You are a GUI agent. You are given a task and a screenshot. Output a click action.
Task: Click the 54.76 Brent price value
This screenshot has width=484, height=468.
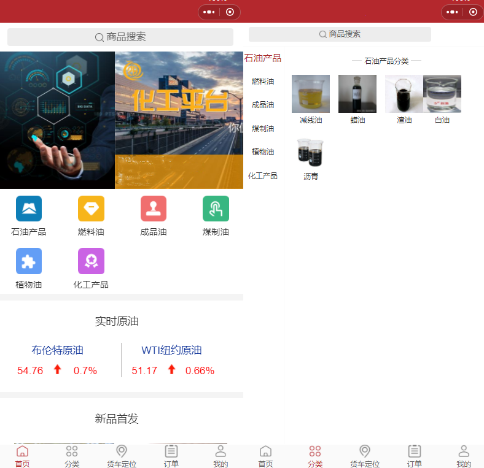click(x=30, y=370)
